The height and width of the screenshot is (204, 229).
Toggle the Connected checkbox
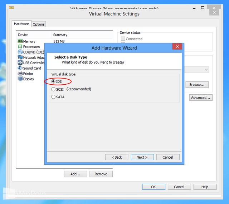coord(123,39)
